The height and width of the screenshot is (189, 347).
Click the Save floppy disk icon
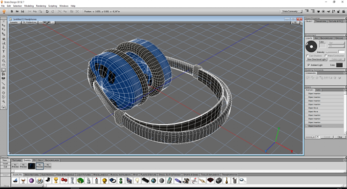tap(22, 11)
